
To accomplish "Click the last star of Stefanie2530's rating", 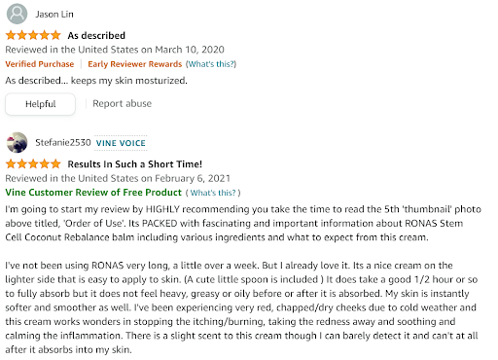I will (x=55, y=163).
